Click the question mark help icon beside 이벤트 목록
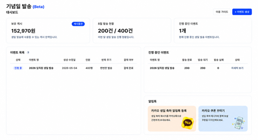The height and width of the screenshot is (140, 258). coord(28,52)
